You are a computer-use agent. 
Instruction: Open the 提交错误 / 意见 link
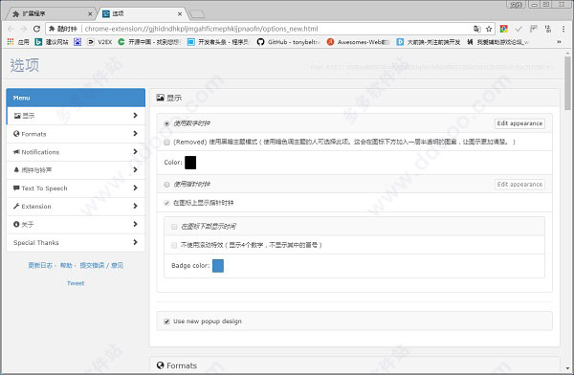pyautogui.click(x=101, y=265)
